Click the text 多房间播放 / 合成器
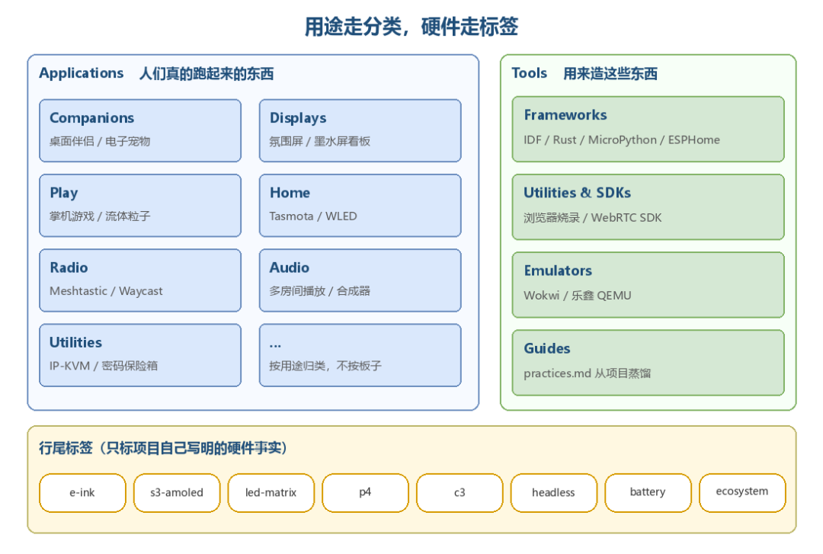The image size is (823, 554). pos(319,291)
